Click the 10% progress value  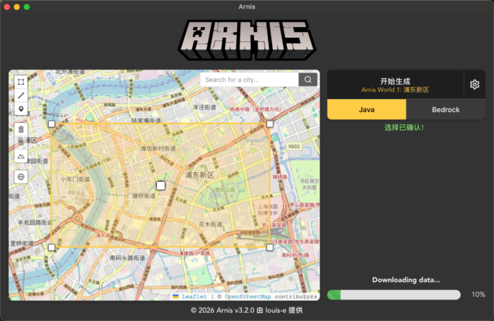(479, 295)
